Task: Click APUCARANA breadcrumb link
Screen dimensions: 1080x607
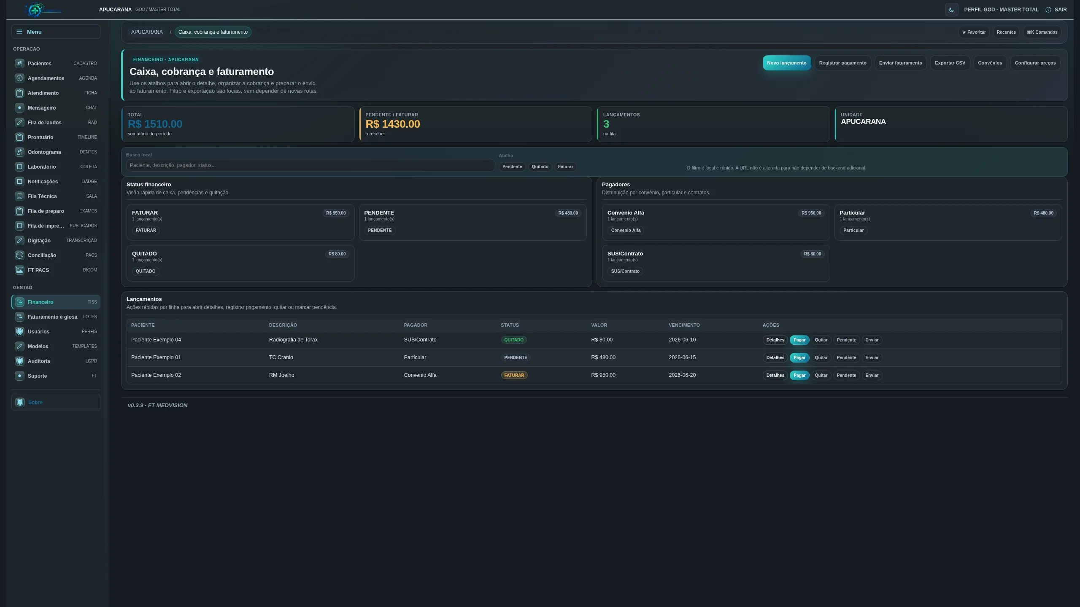Action: [147, 32]
